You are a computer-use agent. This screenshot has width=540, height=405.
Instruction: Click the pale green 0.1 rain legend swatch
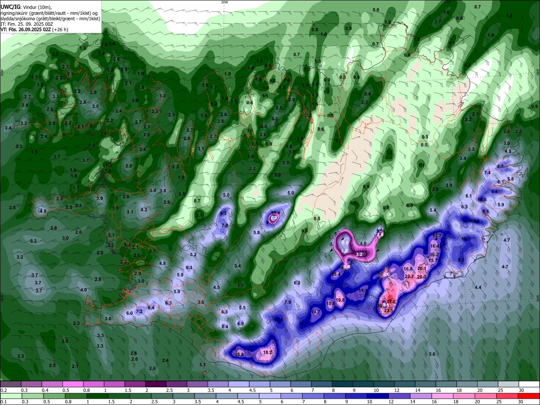pyautogui.click(x=11, y=396)
